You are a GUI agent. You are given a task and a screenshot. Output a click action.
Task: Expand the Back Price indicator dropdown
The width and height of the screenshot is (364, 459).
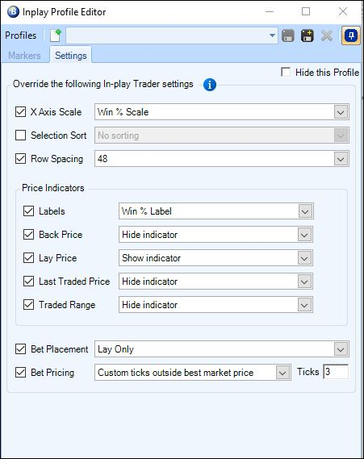(215, 235)
